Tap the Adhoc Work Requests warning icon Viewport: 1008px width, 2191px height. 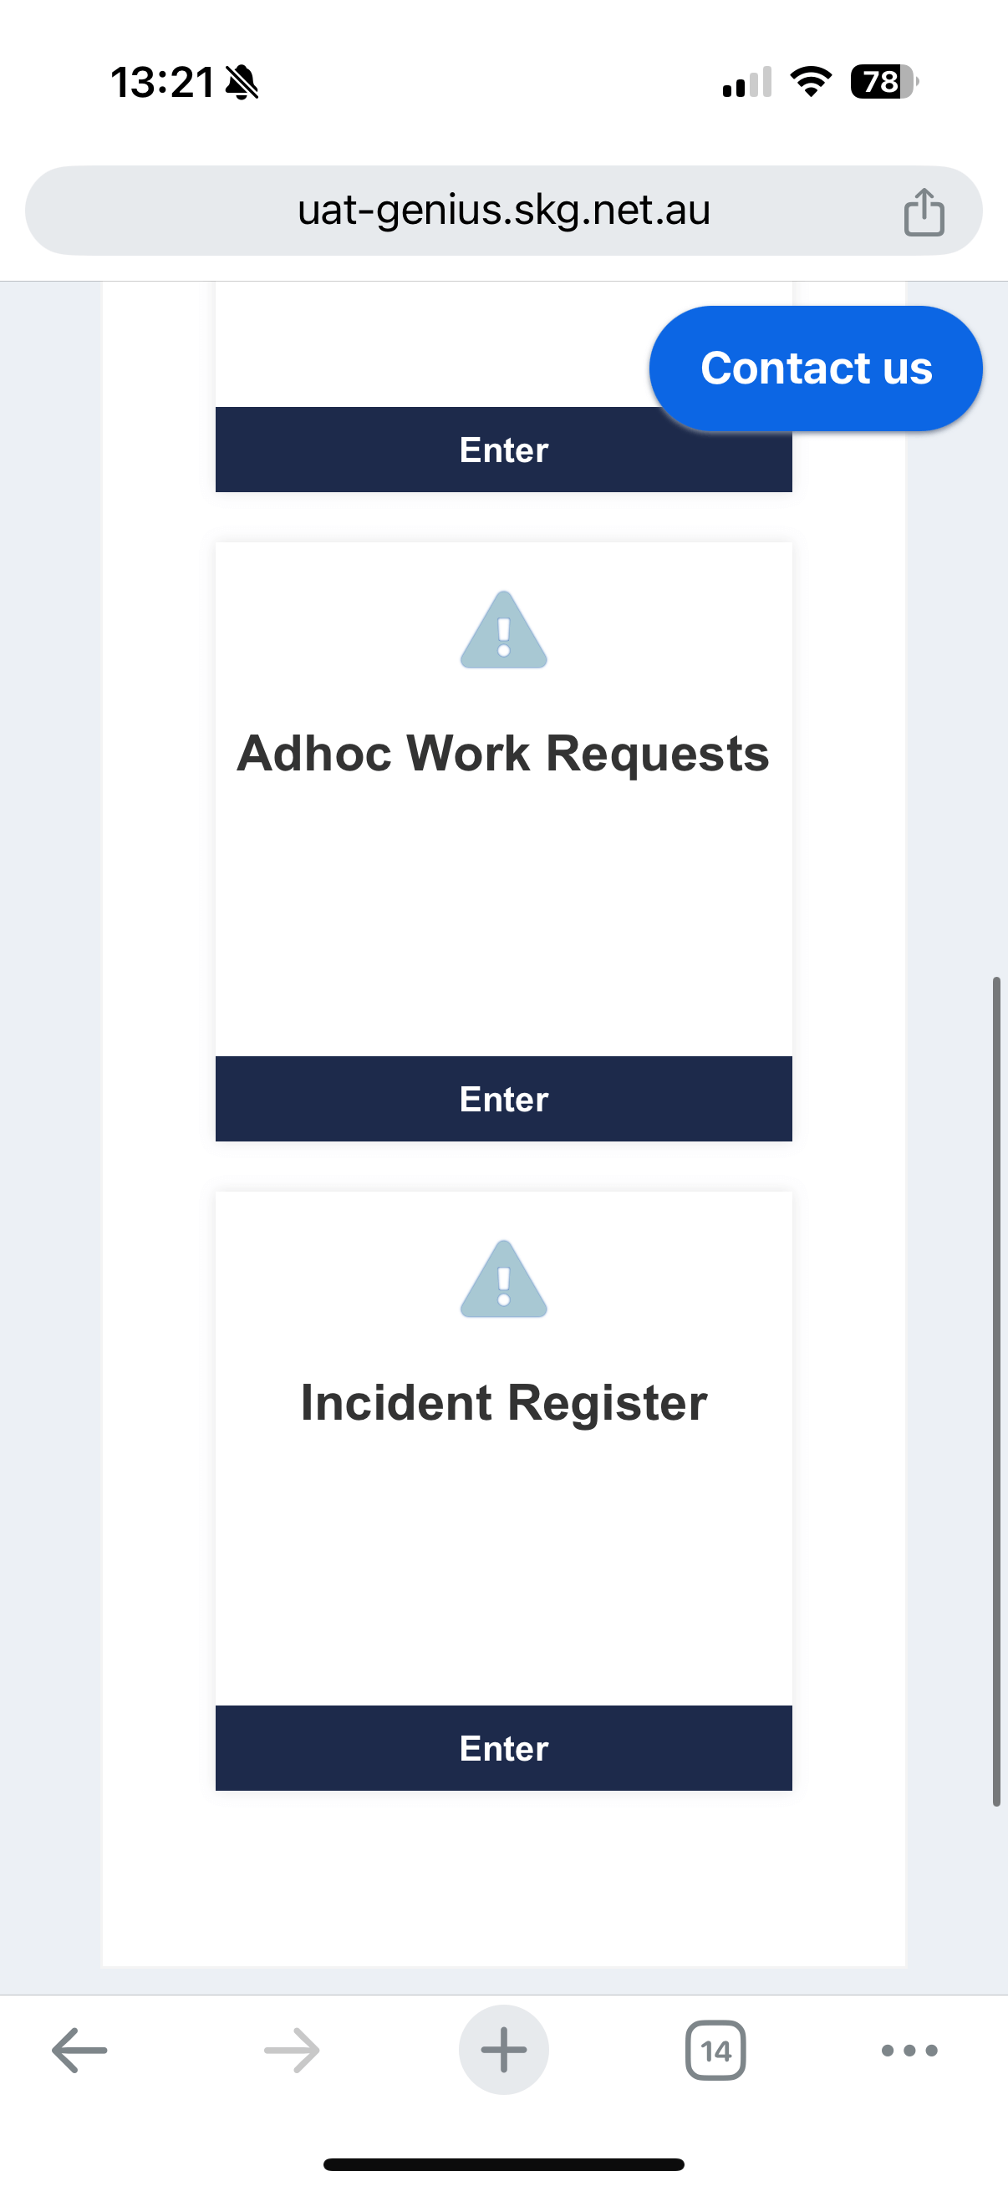click(x=503, y=629)
